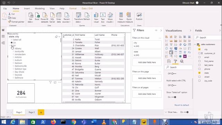Open Chrome from the taskbar
222x125 pixels.
pos(74,122)
